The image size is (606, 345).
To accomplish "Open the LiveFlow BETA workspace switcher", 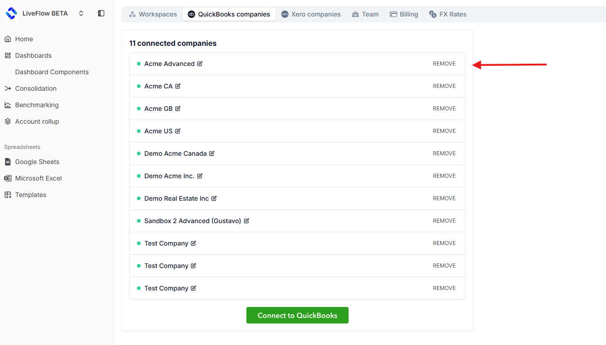I will tap(44, 13).
